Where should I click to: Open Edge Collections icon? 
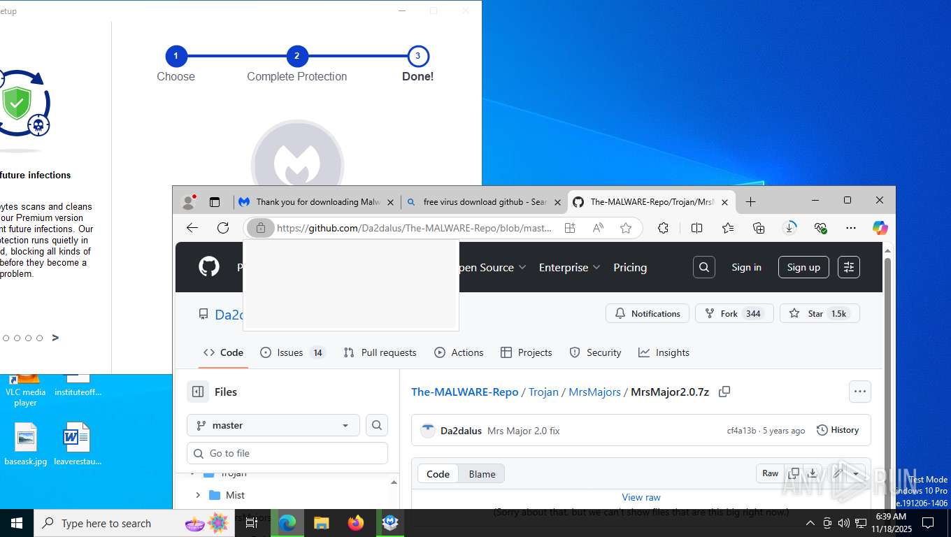tap(759, 228)
